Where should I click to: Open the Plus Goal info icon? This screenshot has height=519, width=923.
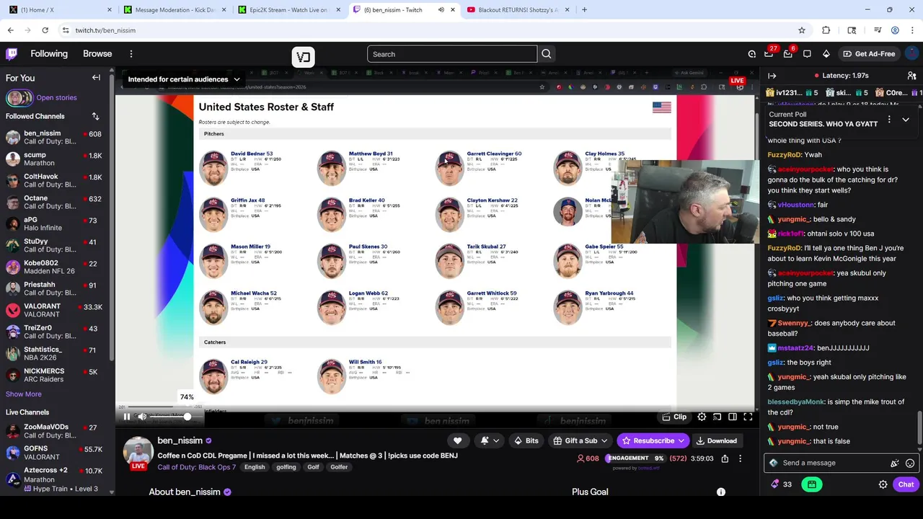pyautogui.click(x=720, y=492)
